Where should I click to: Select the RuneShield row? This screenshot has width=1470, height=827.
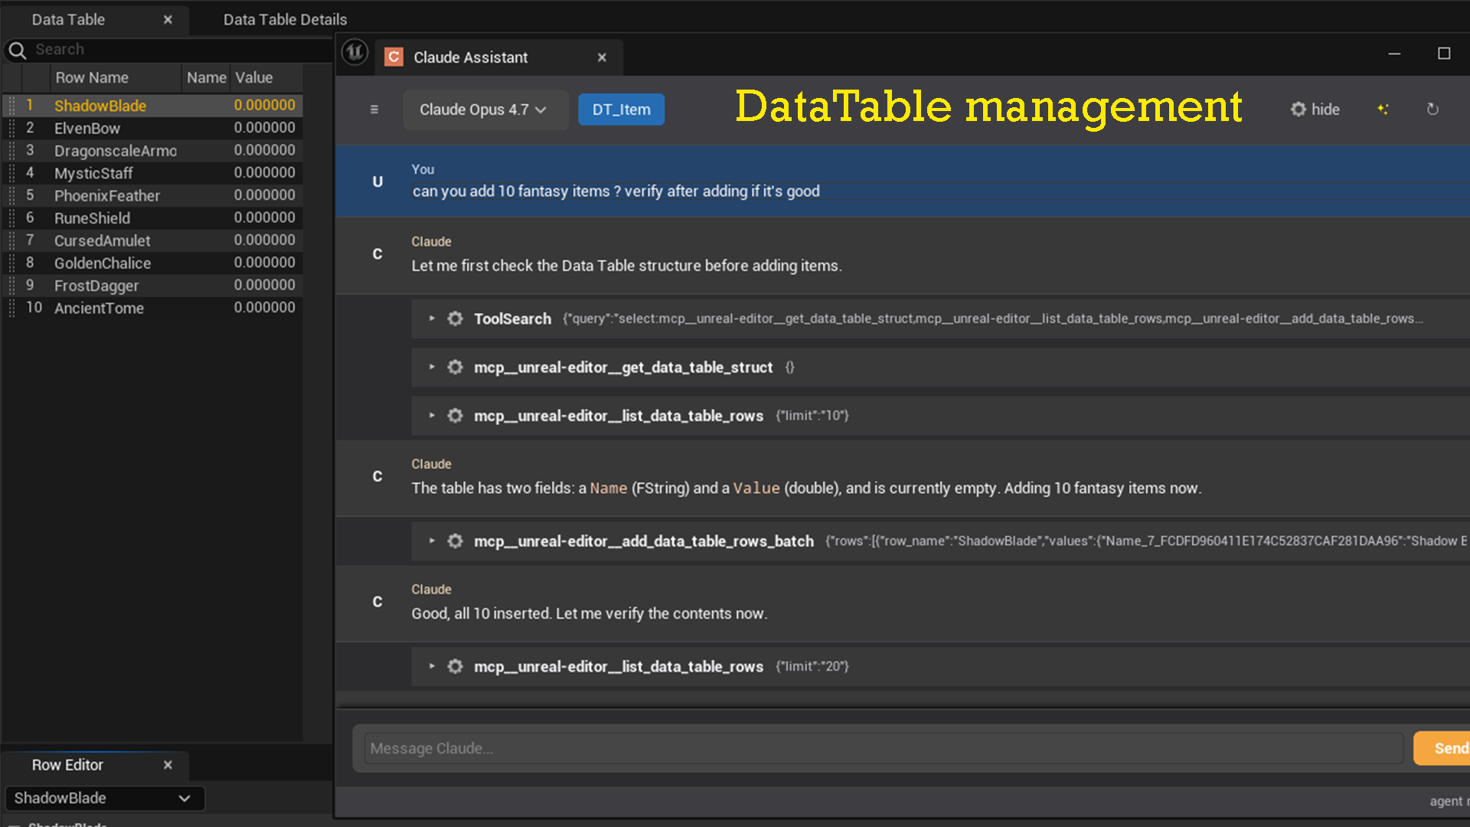coord(153,218)
